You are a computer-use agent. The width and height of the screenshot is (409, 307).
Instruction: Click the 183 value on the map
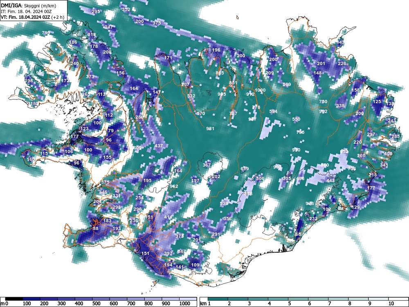tap(108, 221)
